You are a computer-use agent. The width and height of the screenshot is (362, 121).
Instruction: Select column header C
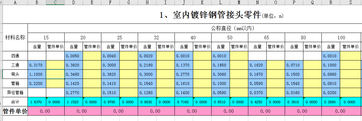[x=55, y=3]
